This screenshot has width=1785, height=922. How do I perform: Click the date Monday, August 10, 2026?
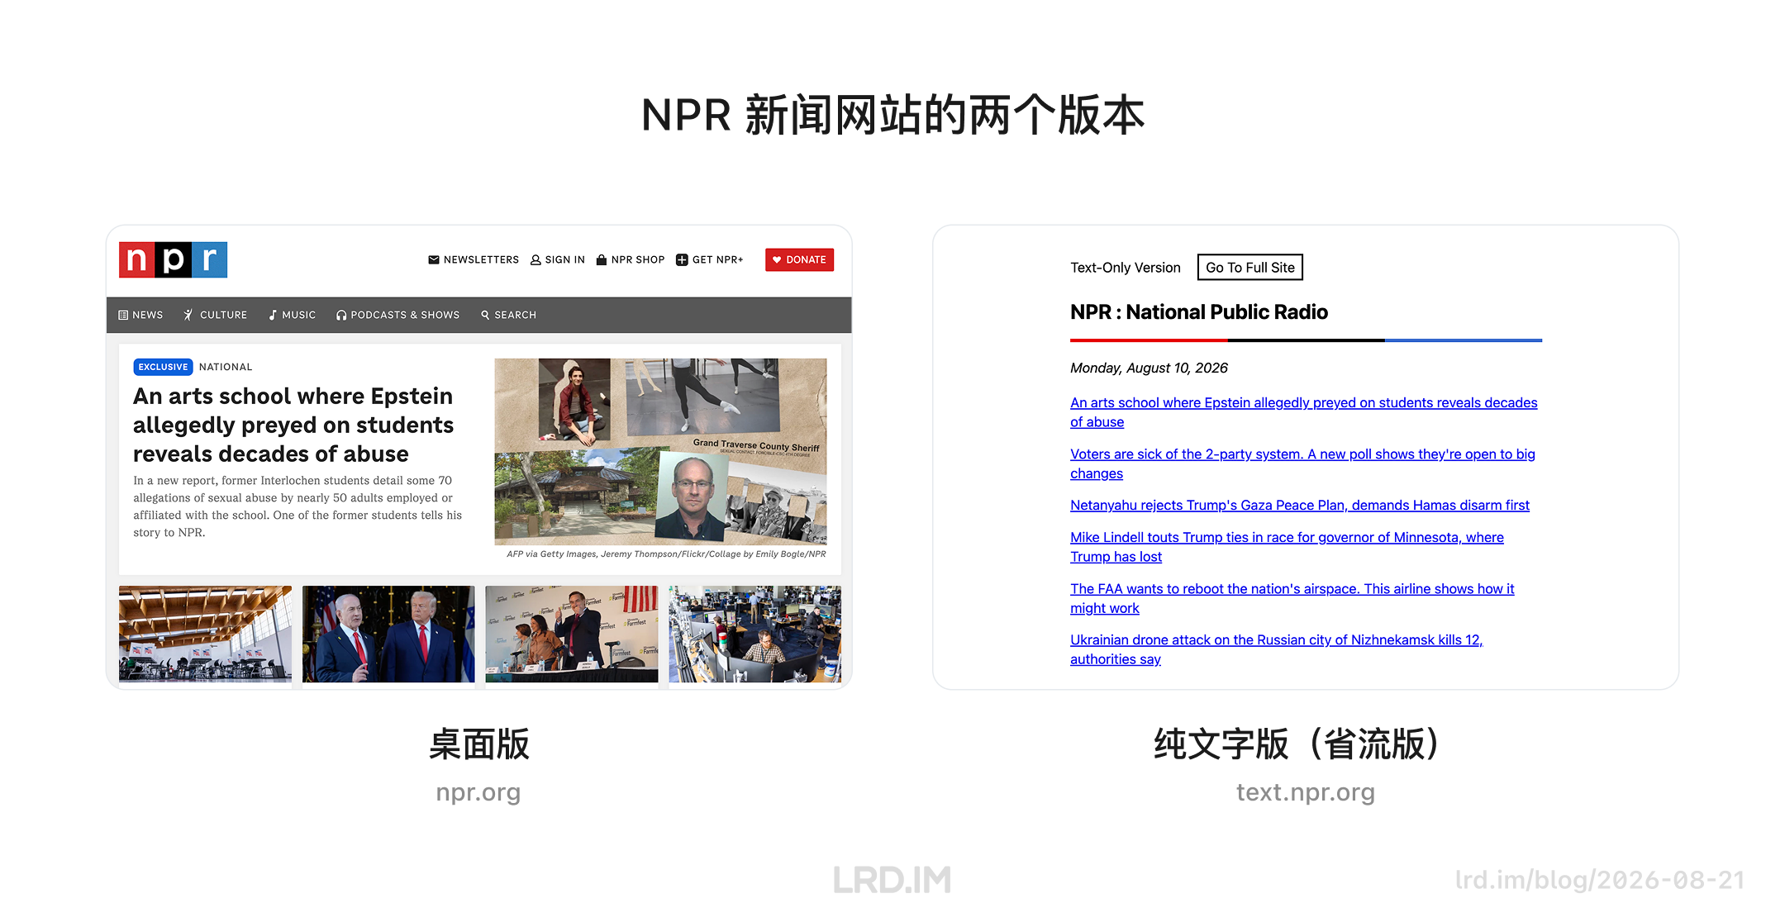[1149, 368]
